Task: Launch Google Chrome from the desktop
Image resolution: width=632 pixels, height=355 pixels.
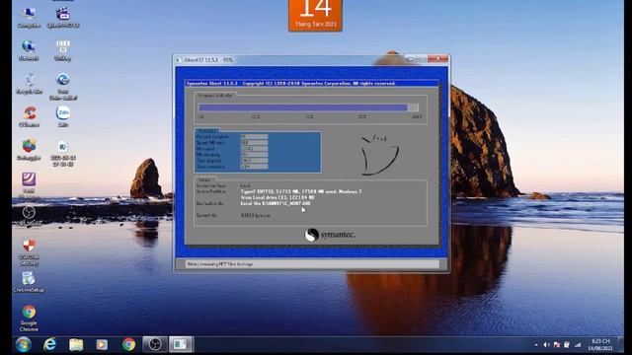Action: [29, 318]
